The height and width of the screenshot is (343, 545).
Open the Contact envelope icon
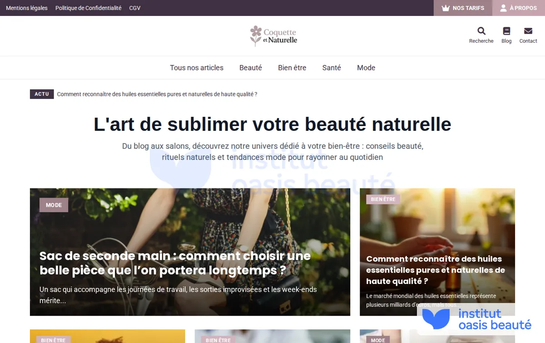pyautogui.click(x=528, y=31)
